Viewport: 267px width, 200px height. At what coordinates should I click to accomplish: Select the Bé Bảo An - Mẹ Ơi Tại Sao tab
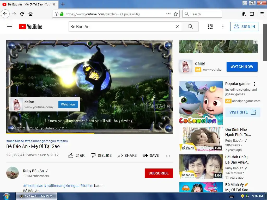(x=29, y=4)
